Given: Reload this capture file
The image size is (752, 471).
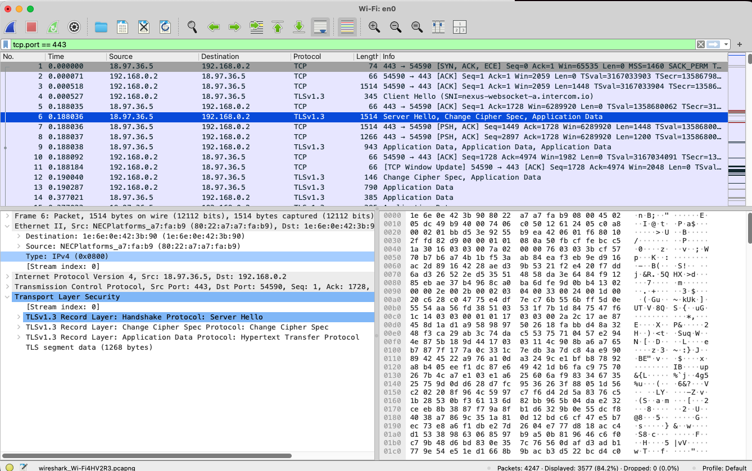Looking at the screenshot, I should 165,27.
